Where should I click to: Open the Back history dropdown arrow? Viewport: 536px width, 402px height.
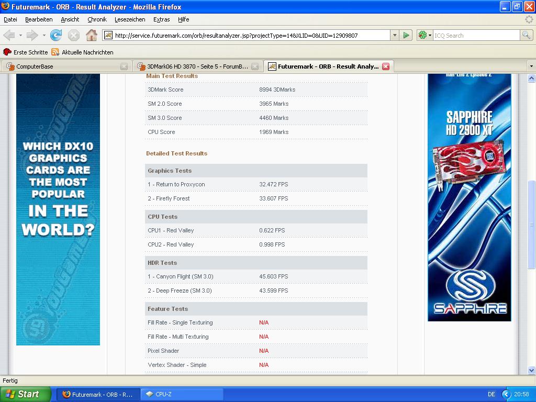tap(20, 35)
